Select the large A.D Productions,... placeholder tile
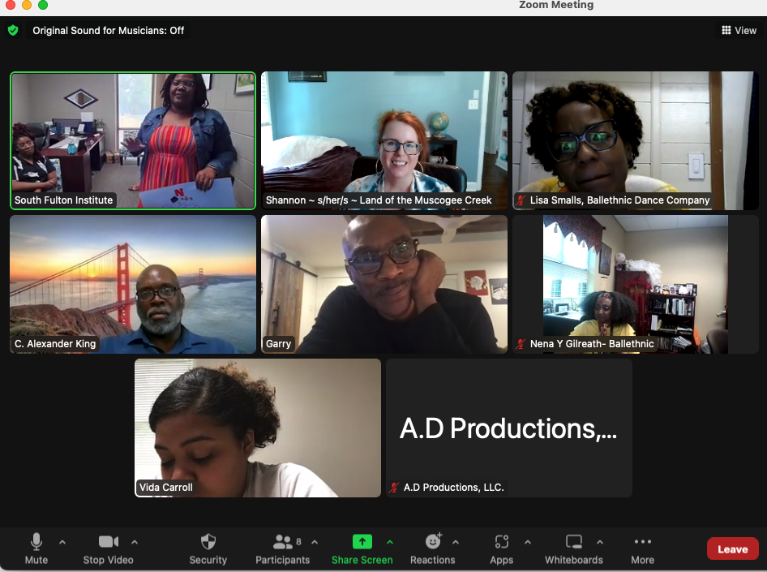 coord(509,428)
